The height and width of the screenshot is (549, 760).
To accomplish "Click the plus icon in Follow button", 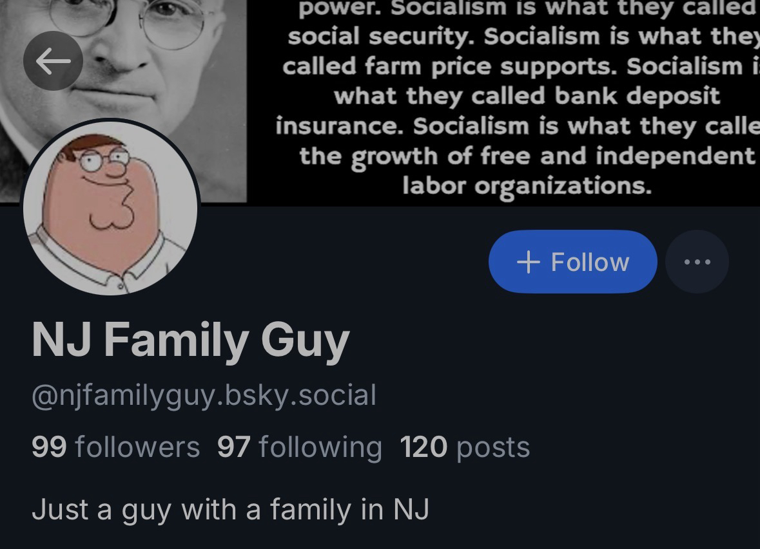I will 529,262.
